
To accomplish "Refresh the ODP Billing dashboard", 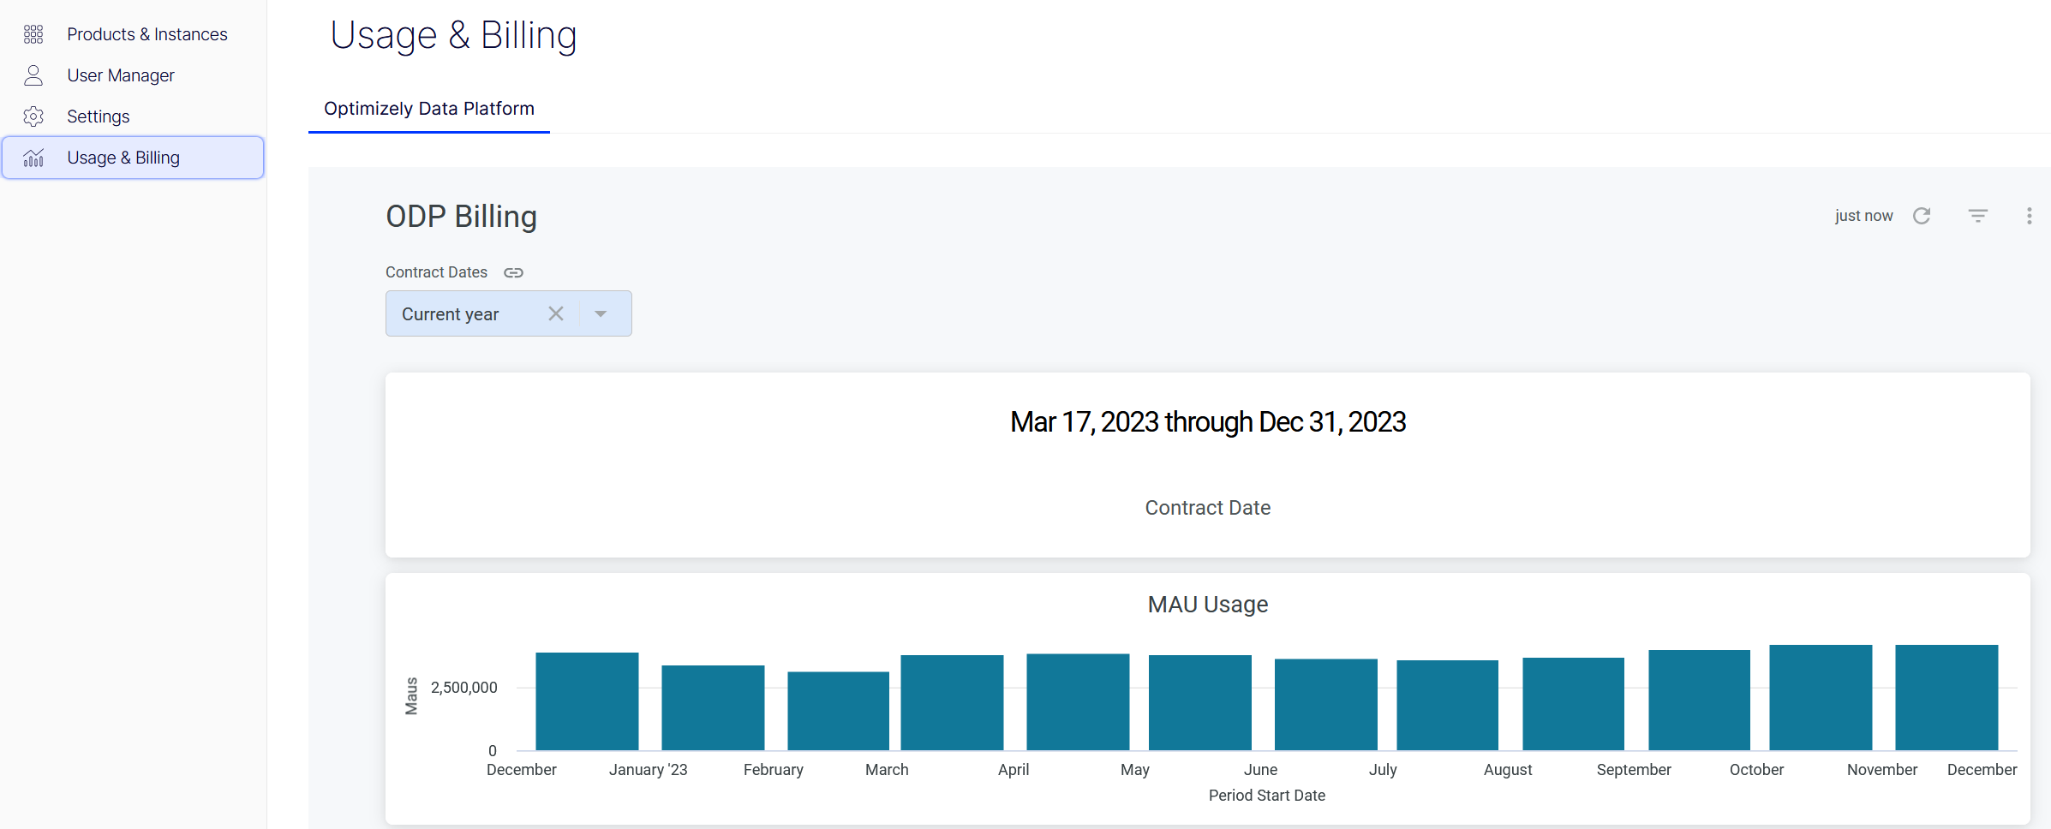I will coord(1922,216).
